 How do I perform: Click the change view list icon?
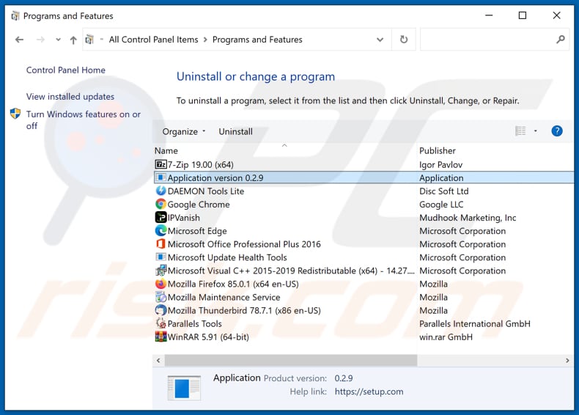click(520, 131)
